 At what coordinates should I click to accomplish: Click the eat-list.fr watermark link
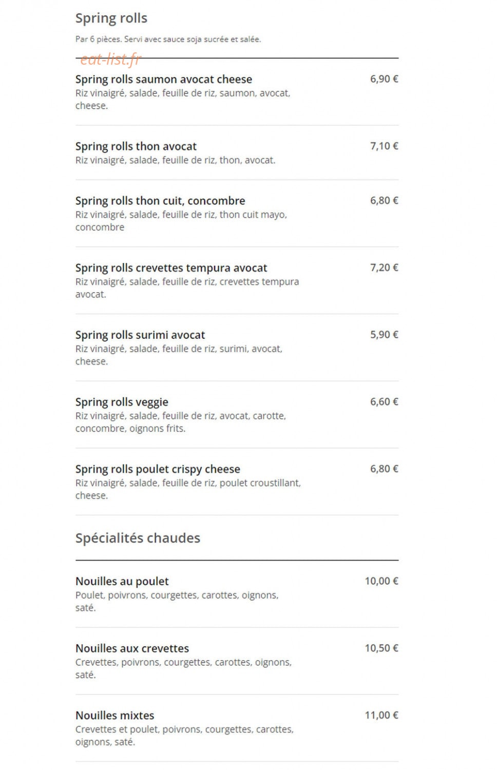[x=110, y=60]
